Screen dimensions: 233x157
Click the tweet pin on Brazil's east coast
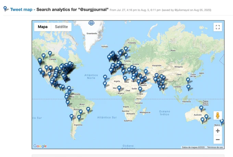coord(88,110)
